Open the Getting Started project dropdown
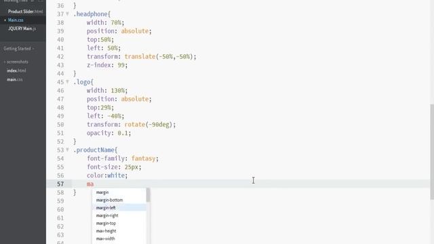 point(18,49)
